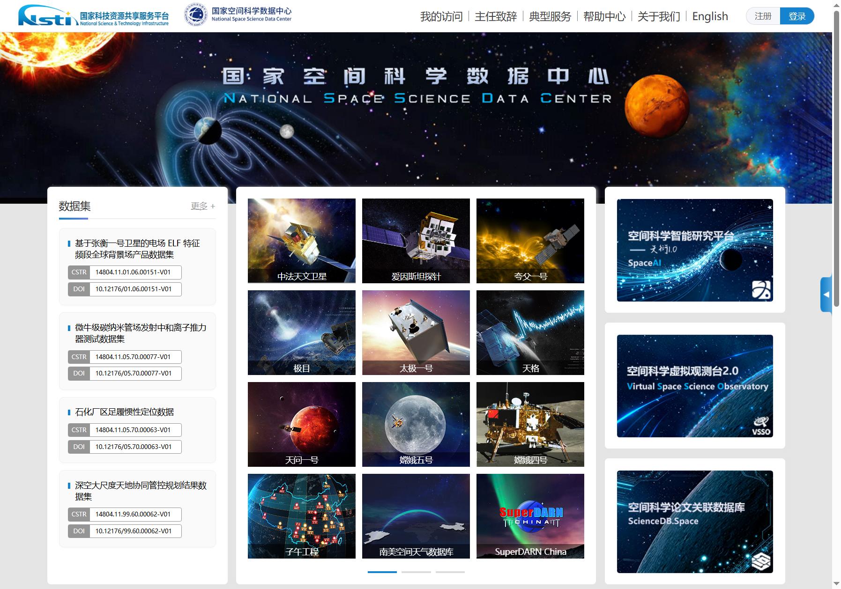Click the 国家空间科学数据中心 hero banner title
Image resolution: width=841 pixels, height=589 pixels.
pos(416,76)
